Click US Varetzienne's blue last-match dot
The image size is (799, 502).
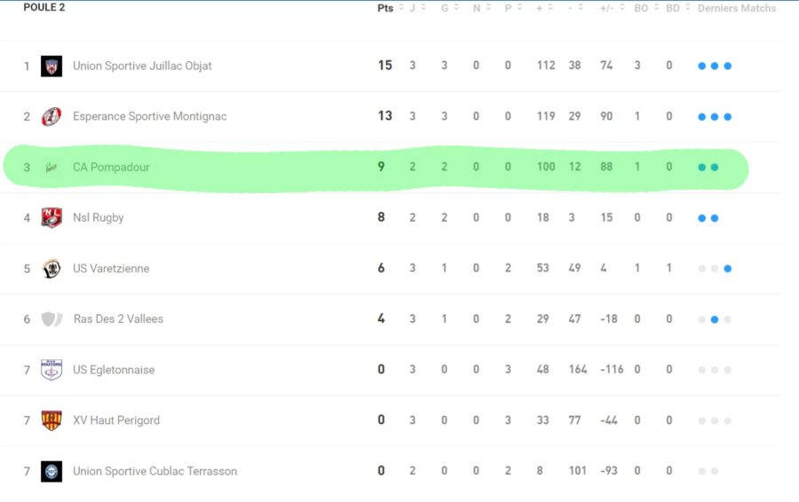click(x=727, y=269)
